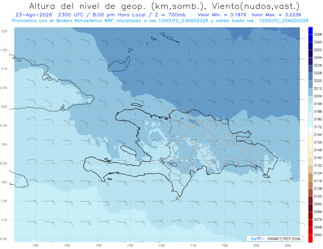The height and width of the screenshot is (249, 323).
Task: Click the '75W' longitude label
Action: pos(67,246)
